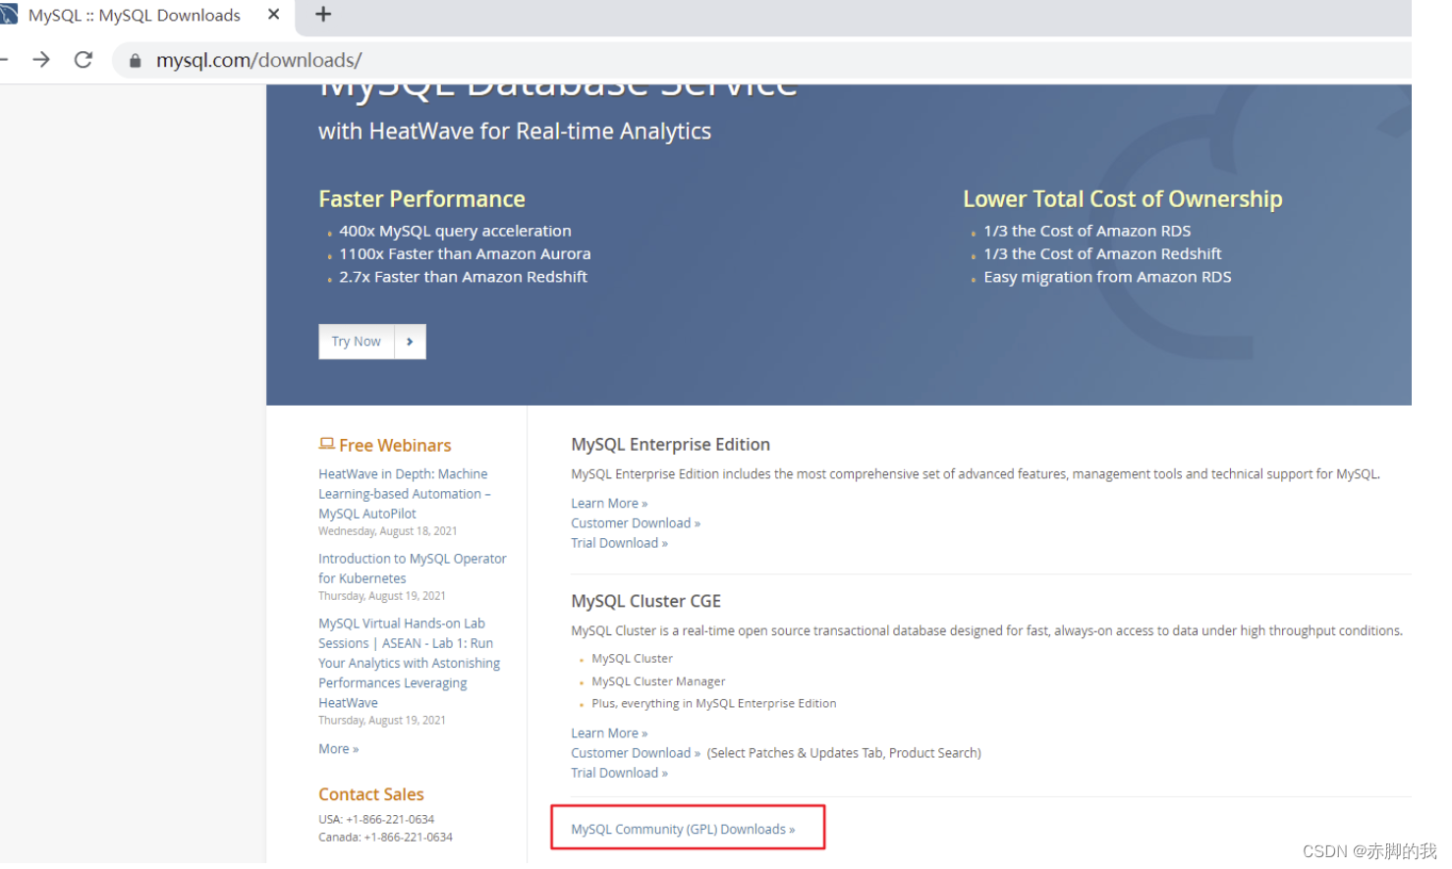The image size is (1452, 869).
Task: Click Lower Total Cost of Ownership heading
Action: tap(1122, 199)
